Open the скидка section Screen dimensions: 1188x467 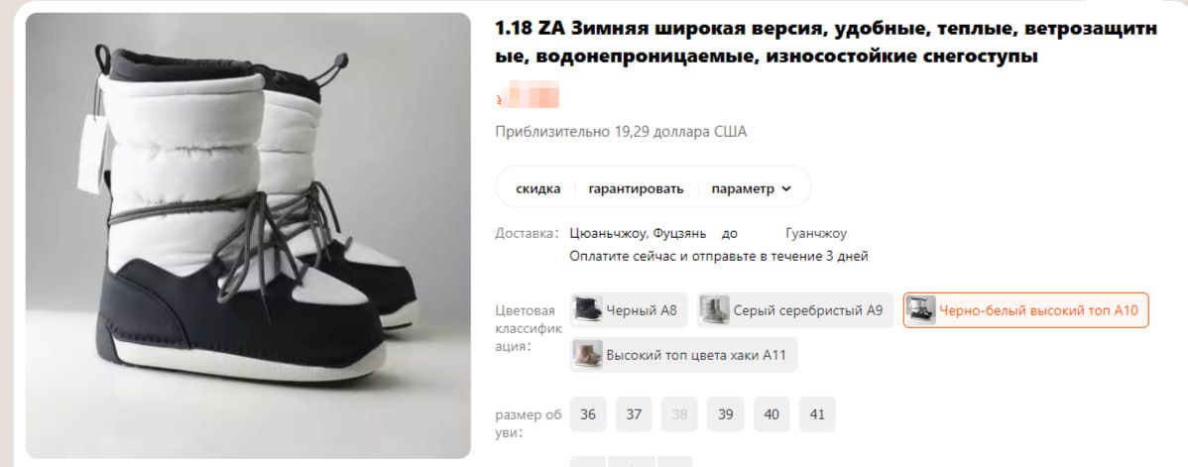[537, 188]
